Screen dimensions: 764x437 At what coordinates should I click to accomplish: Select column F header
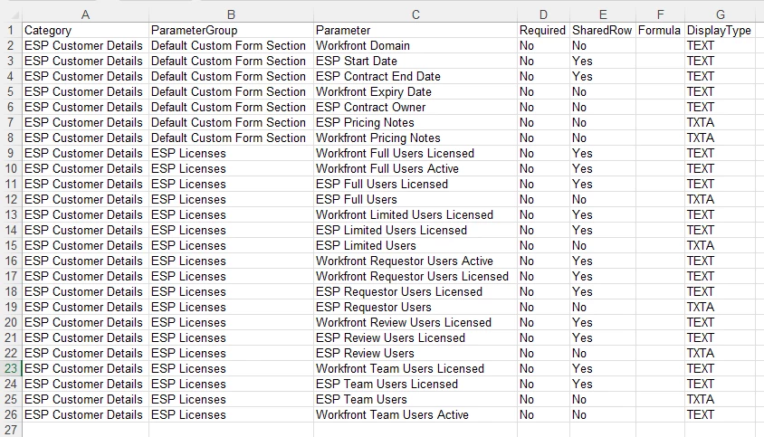coord(660,14)
